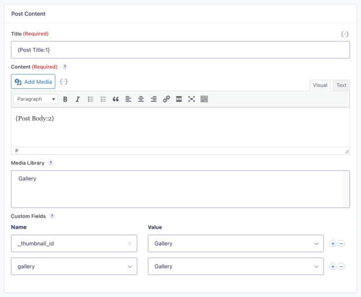This screenshot has height=297, width=361.
Task: Toggle italic formatting in editor toolbar
Action: (x=78, y=99)
